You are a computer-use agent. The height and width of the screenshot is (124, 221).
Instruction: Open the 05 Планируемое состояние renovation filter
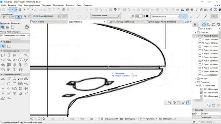[x=15, y=35]
